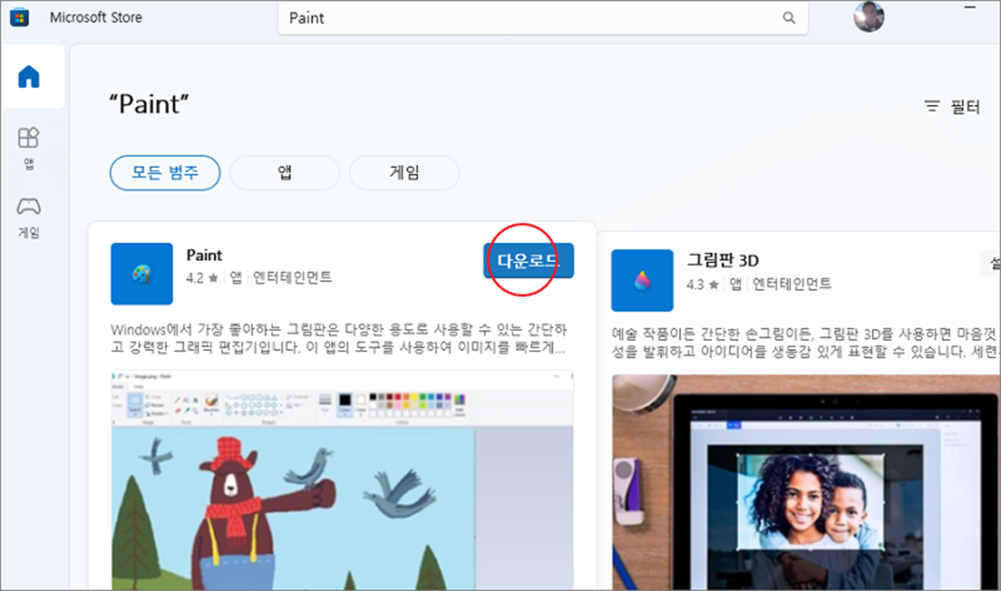
Task: Click the 그림판 3D app icon tile
Action: (642, 280)
